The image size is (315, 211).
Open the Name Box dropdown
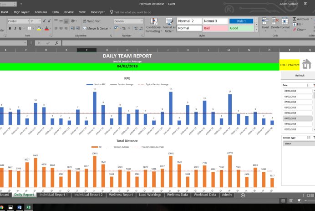pos(25,43)
